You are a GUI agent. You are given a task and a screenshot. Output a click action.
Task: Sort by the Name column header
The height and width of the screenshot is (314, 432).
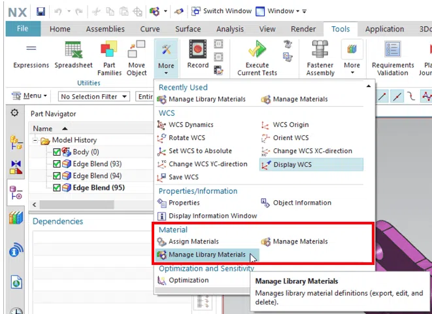tap(91, 129)
